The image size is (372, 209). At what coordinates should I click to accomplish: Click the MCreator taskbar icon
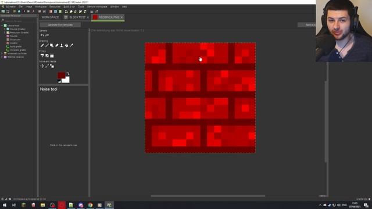pyautogui.click(x=109, y=205)
